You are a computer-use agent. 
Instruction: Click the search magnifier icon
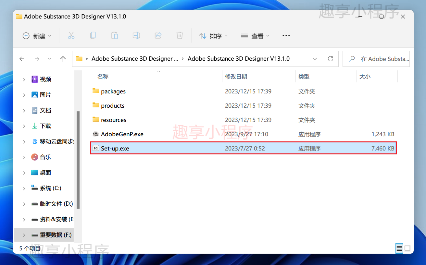point(352,59)
